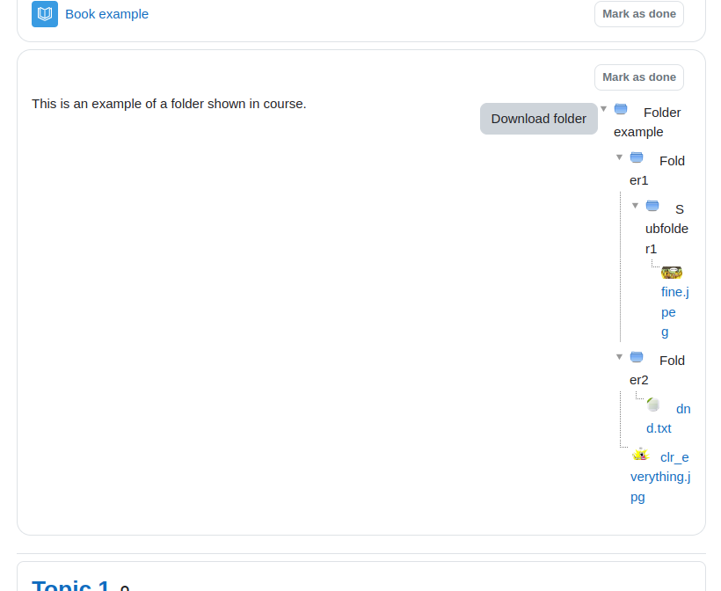
Task: Select the Subfolder1 tree label
Action: click(666, 229)
